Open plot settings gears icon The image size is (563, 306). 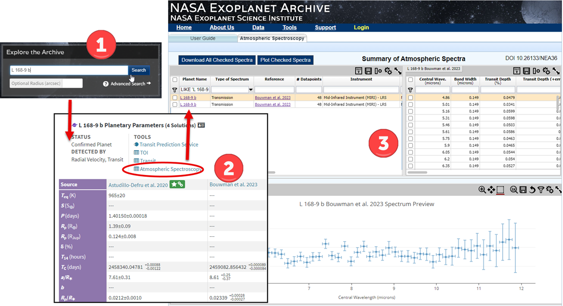(550, 190)
